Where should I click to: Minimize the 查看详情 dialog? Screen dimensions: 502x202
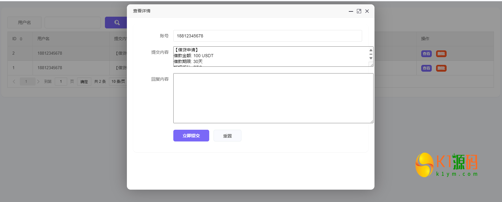tap(351, 11)
